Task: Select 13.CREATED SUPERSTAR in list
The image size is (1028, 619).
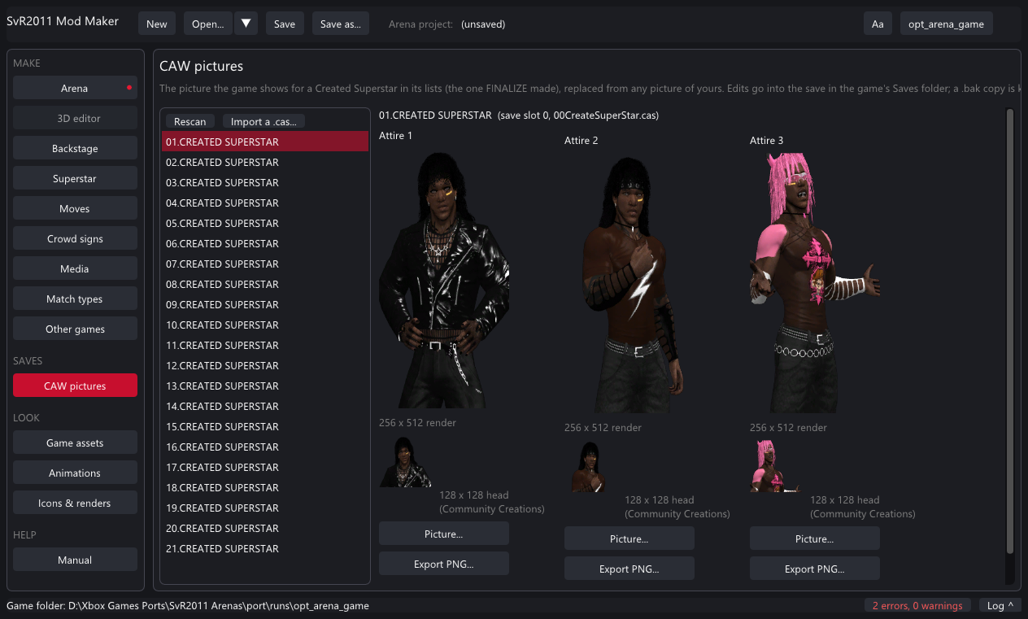Action: click(265, 386)
